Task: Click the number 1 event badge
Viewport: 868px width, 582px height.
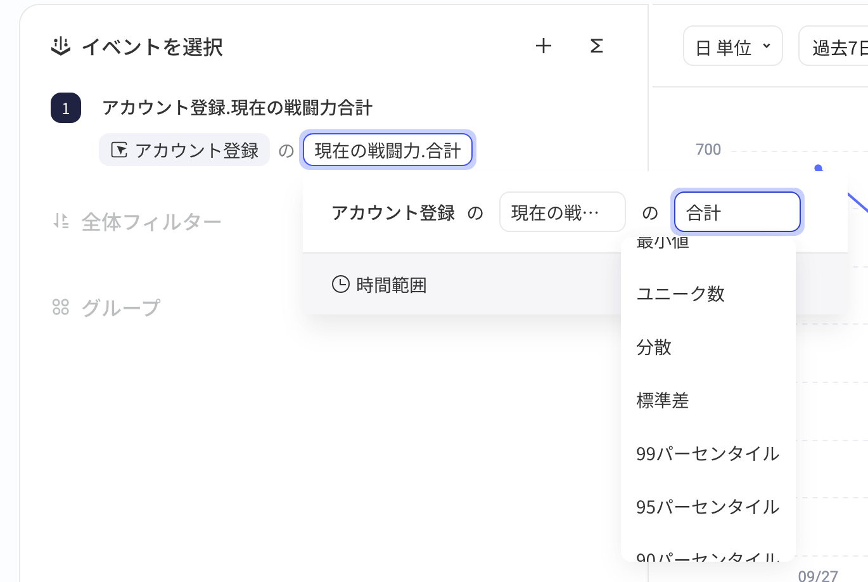Action: [66, 108]
